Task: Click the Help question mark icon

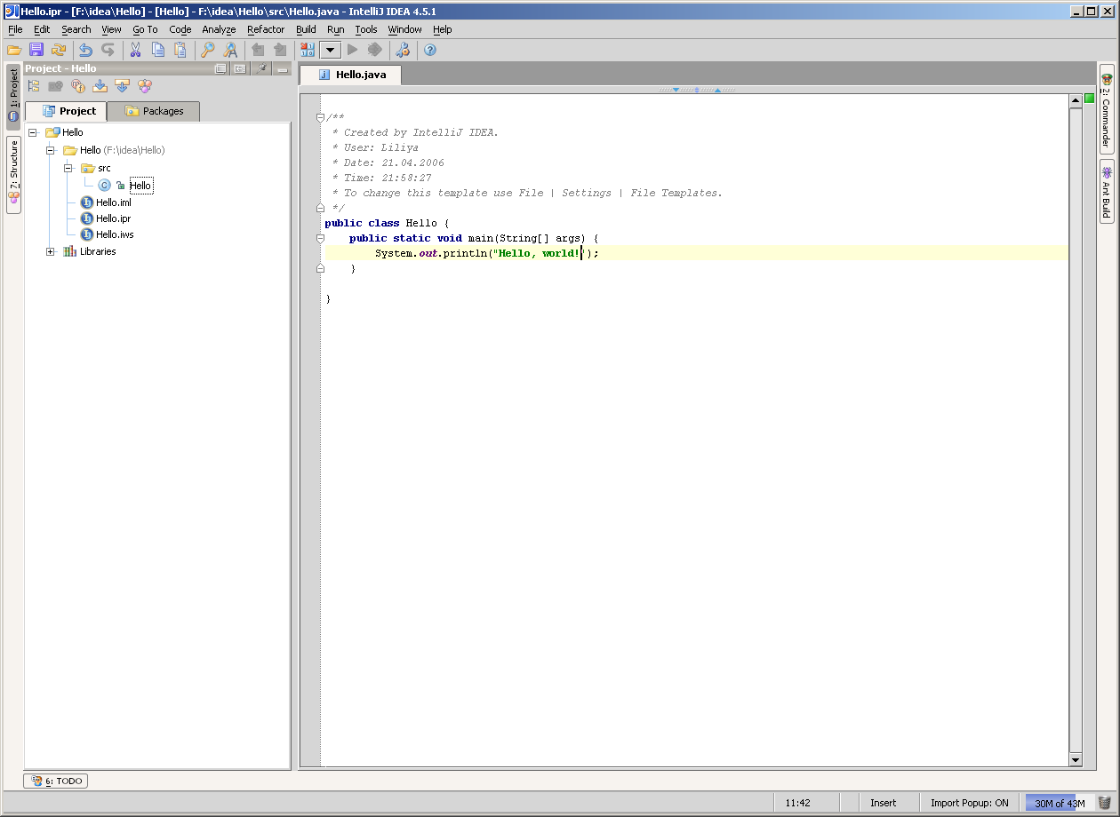Action: coord(430,50)
